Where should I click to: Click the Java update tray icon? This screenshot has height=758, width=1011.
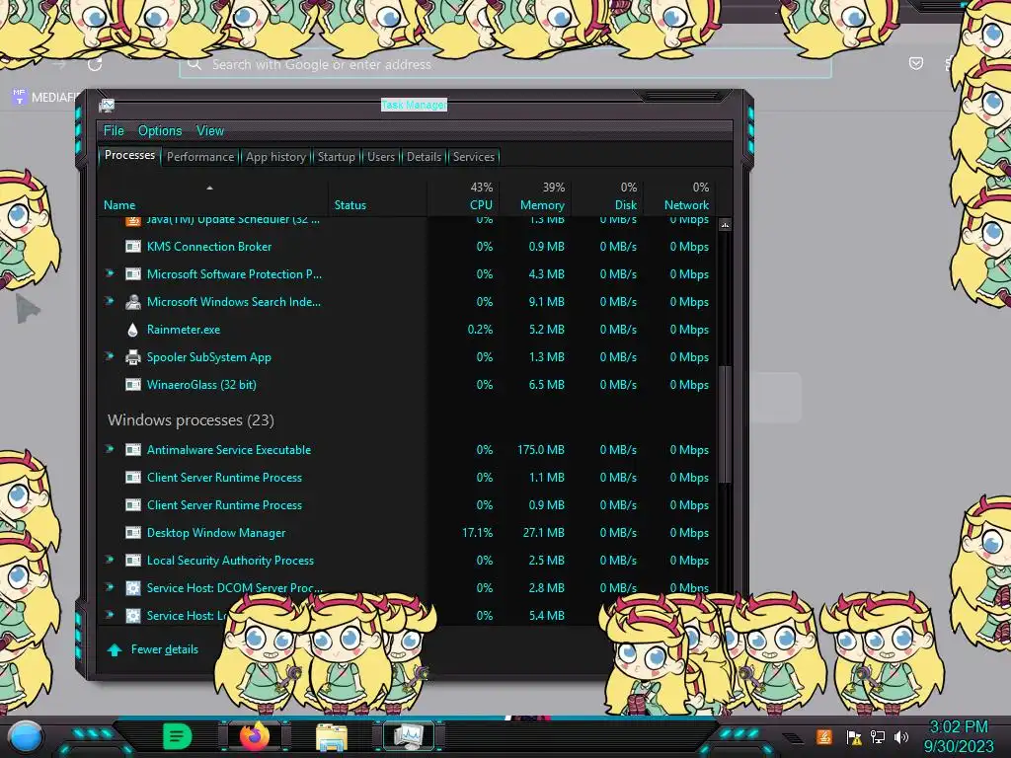point(824,736)
